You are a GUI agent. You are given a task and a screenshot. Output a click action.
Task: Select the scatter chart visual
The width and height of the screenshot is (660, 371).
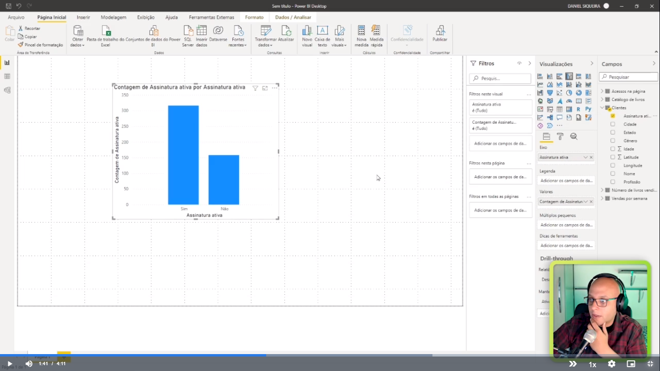click(560, 93)
